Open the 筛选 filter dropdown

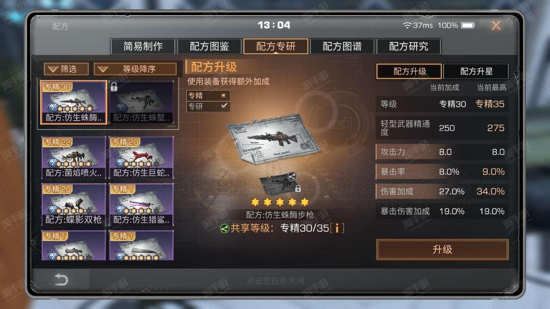[x=66, y=69]
